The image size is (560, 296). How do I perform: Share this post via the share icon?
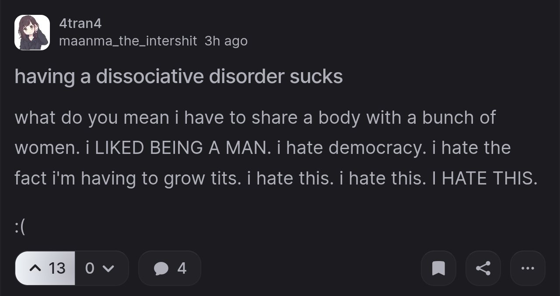pyautogui.click(x=483, y=268)
